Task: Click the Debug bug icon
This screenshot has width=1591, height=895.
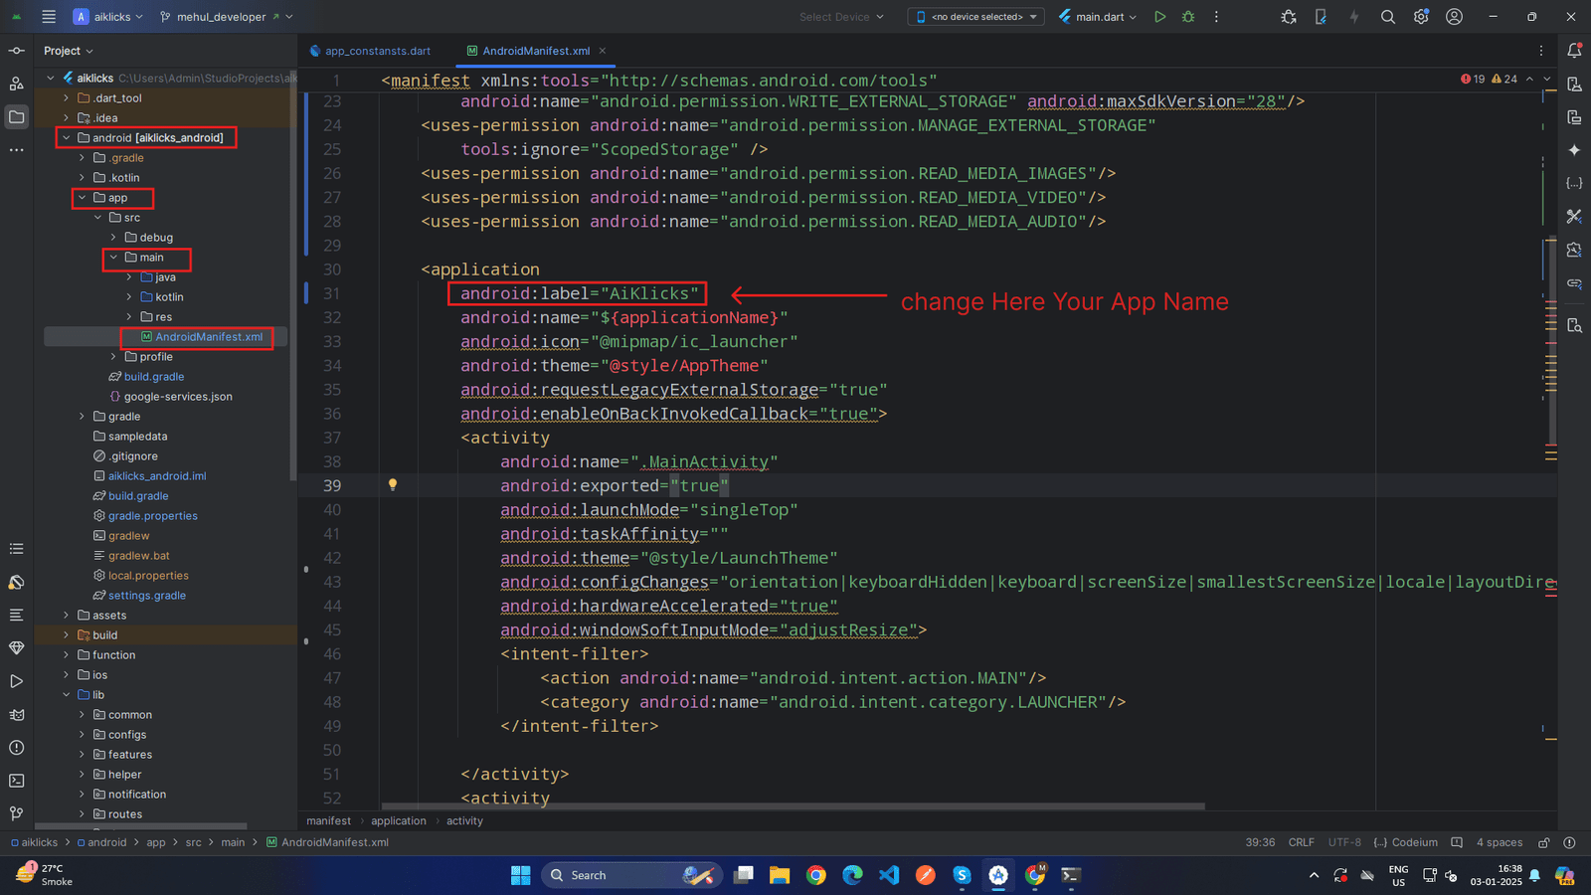Action: coord(1188,17)
